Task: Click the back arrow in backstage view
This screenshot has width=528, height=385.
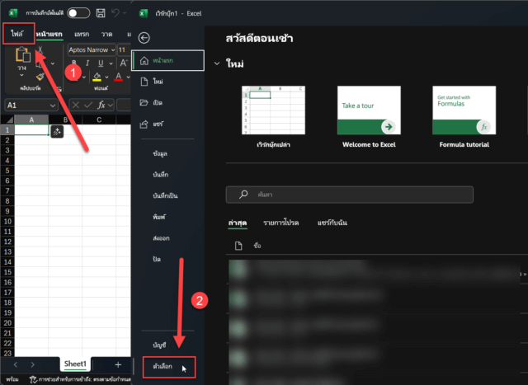Action: click(144, 38)
